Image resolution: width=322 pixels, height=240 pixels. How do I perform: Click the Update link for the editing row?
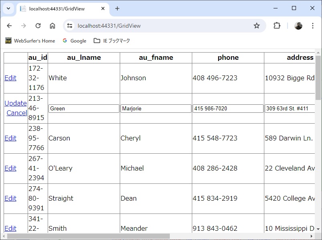(x=15, y=103)
